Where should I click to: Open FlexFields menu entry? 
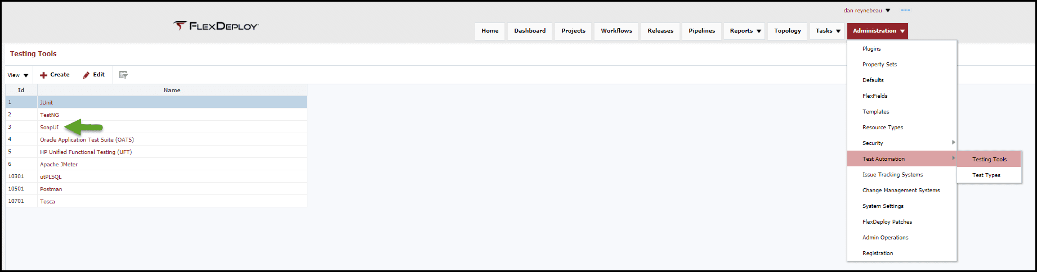point(902,96)
